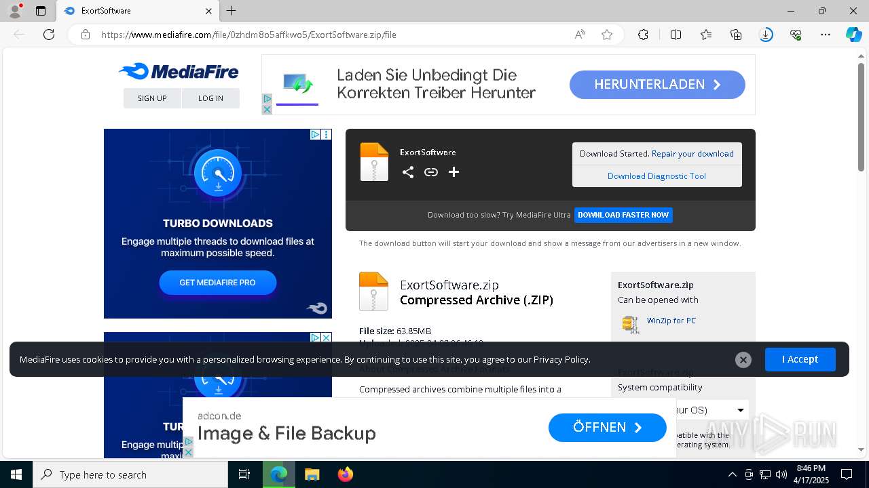
Task: Go to the MediaFire home logo
Action: click(x=179, y=71)
